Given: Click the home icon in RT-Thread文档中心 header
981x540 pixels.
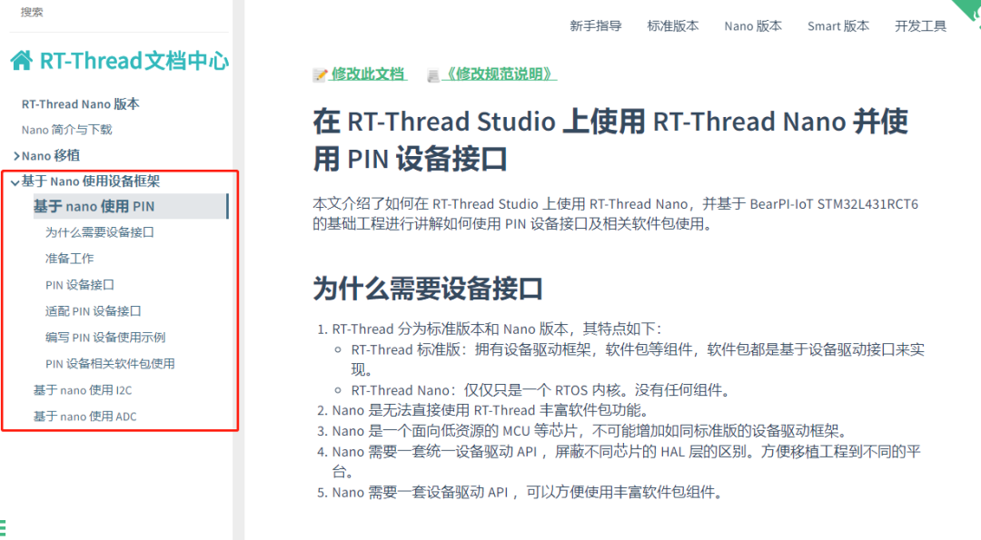Looking at the screenshot, I should (x=19, y=60).
